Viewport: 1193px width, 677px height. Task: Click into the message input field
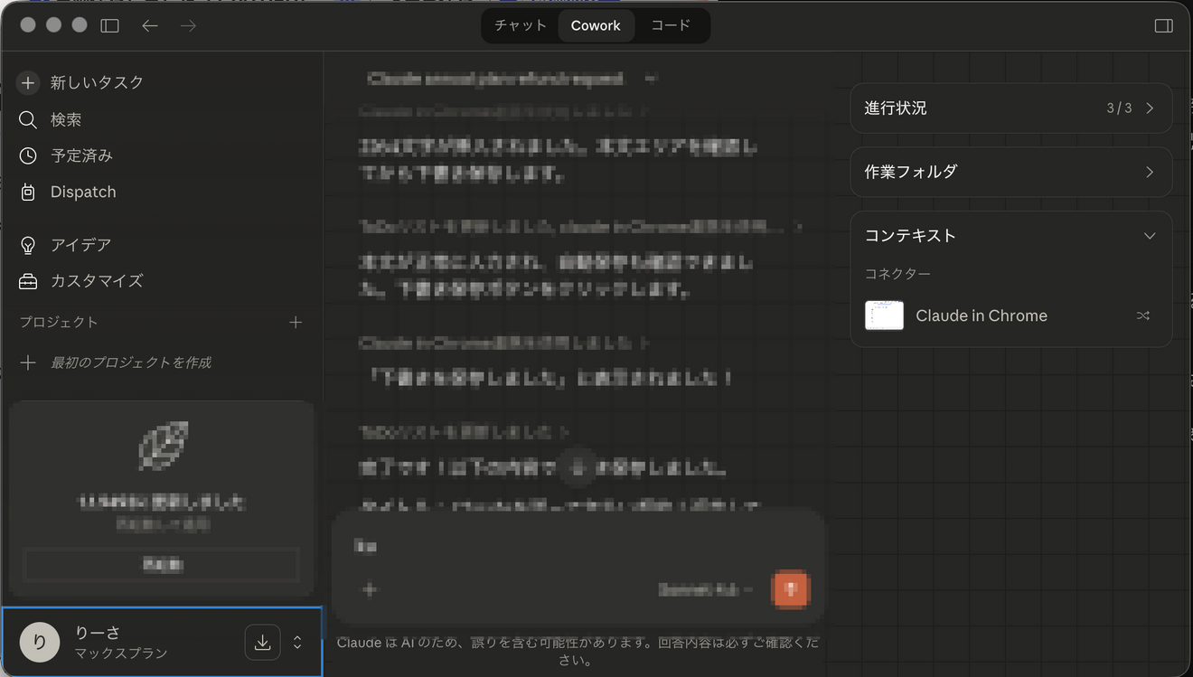(x=578, y=546)
